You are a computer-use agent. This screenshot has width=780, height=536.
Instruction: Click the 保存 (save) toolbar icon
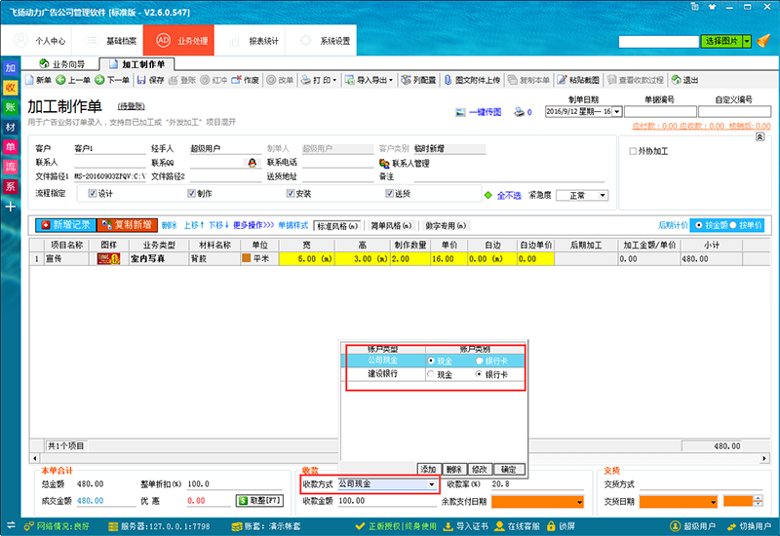(x=150, y=80)
